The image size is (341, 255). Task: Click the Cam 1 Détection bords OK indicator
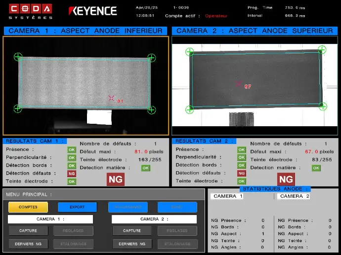point(72,166)
